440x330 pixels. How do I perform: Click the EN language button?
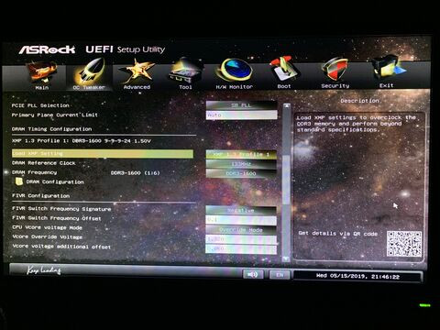280,275
